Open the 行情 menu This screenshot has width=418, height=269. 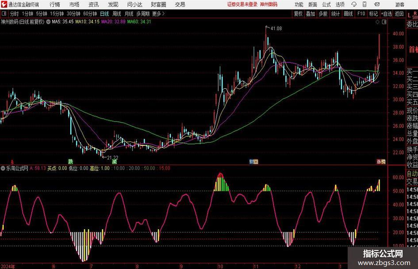click(x=55, y=4)
